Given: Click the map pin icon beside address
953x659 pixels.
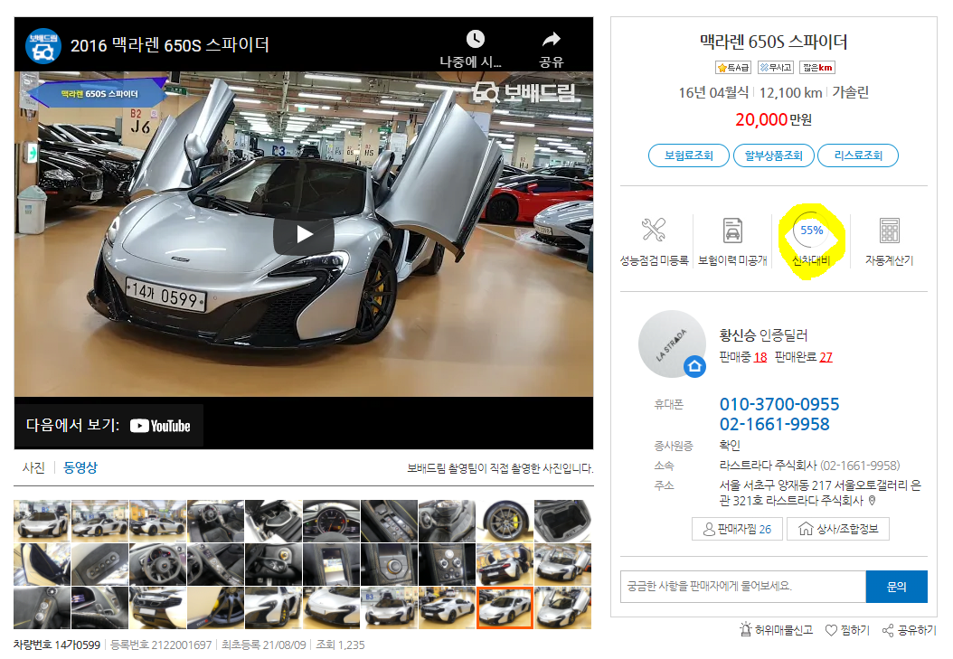Looking at the screenshot, I should coord(873,501).
